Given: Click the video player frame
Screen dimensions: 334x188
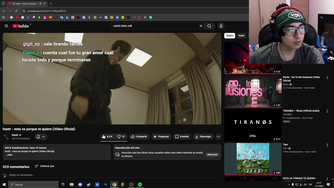Looking at the screenshot, I should click(x=112, y=79).
